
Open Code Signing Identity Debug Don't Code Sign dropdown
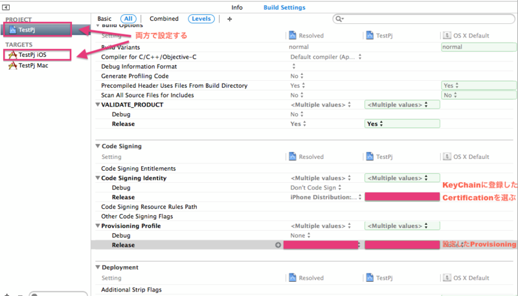[x=316, y=187]
